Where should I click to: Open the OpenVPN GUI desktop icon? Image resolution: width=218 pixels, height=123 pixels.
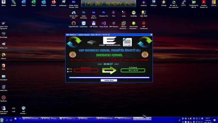pos(74,24)
